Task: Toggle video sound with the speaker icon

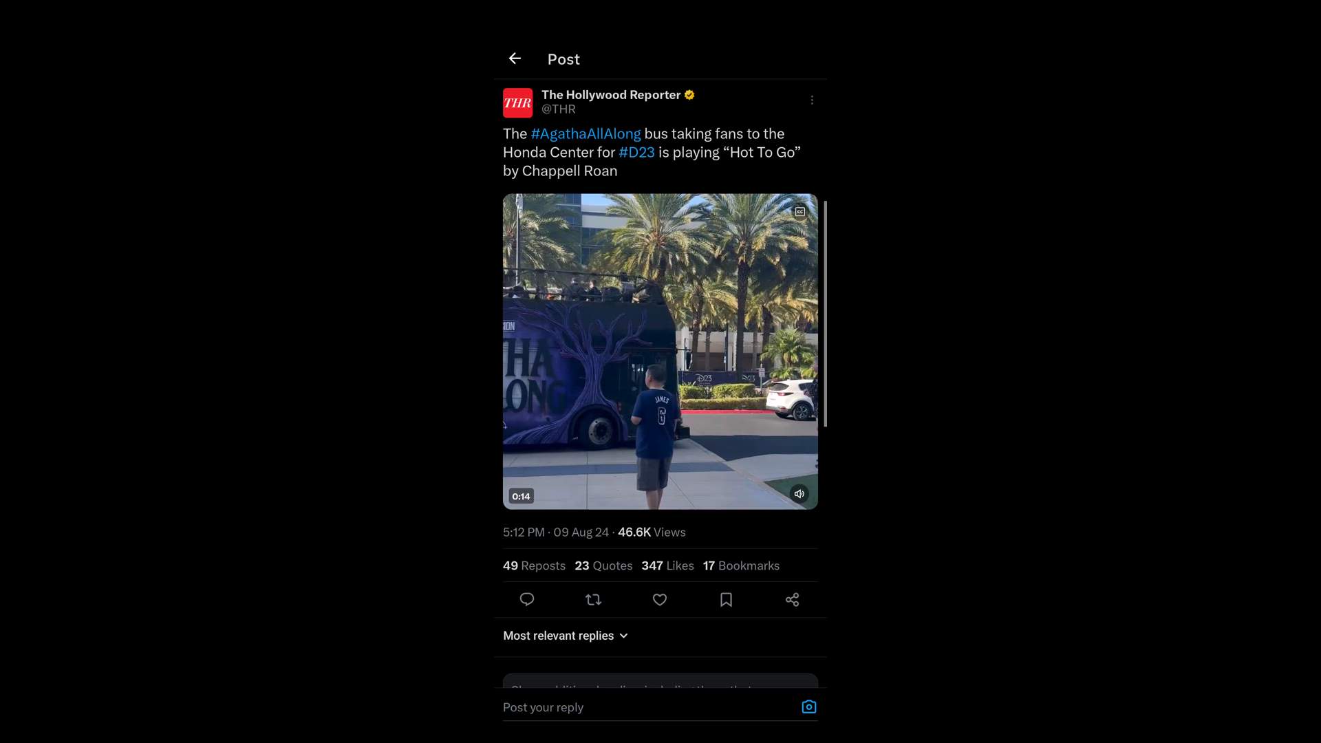Action: [x=799, y=494]
